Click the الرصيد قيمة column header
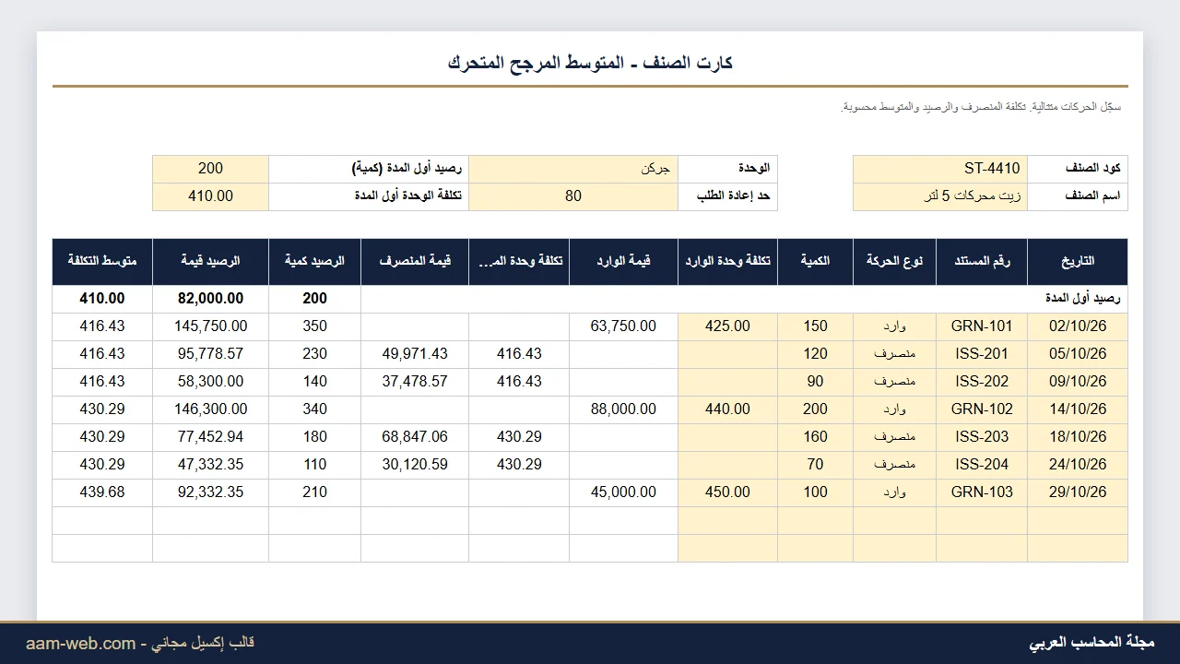The image size is (1180, 664). 210,262
